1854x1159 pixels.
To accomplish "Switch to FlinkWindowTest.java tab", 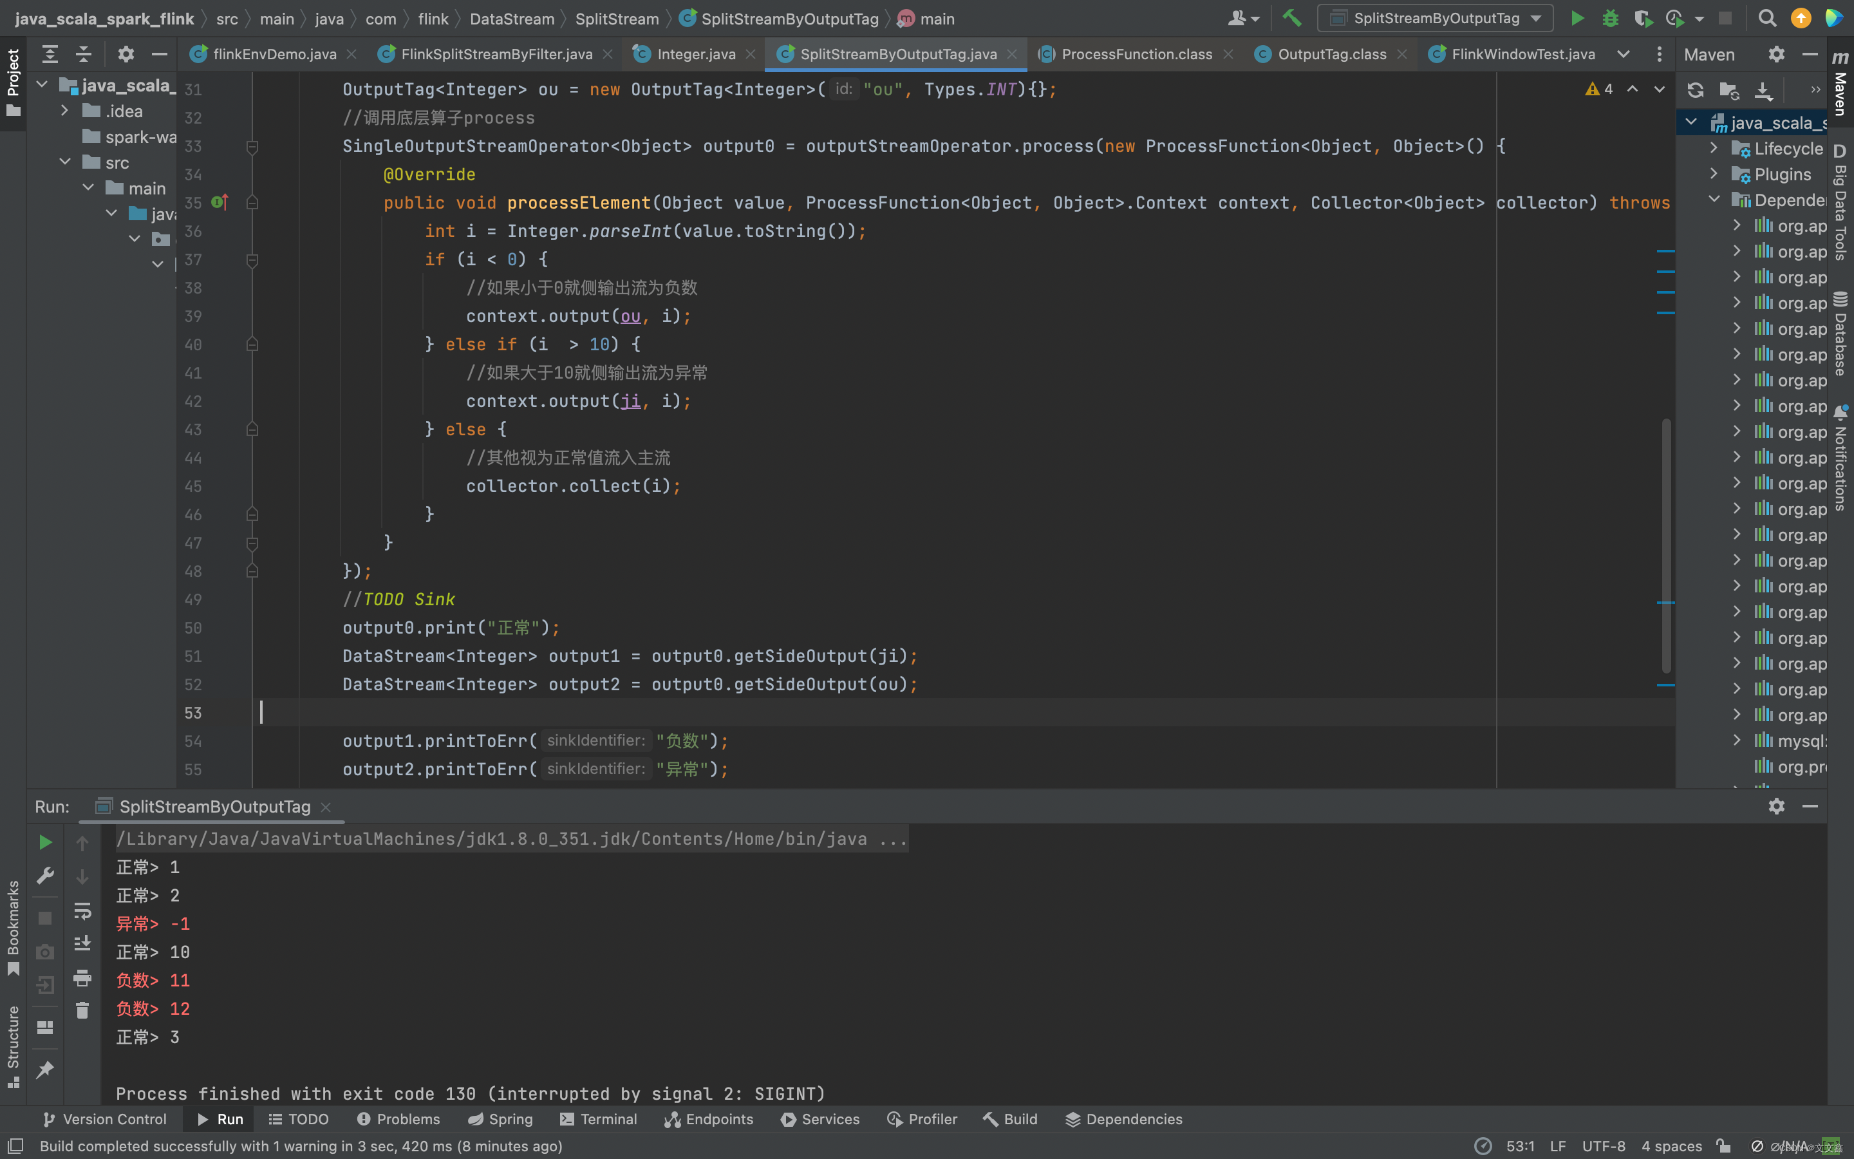I will pos(1522,55).
